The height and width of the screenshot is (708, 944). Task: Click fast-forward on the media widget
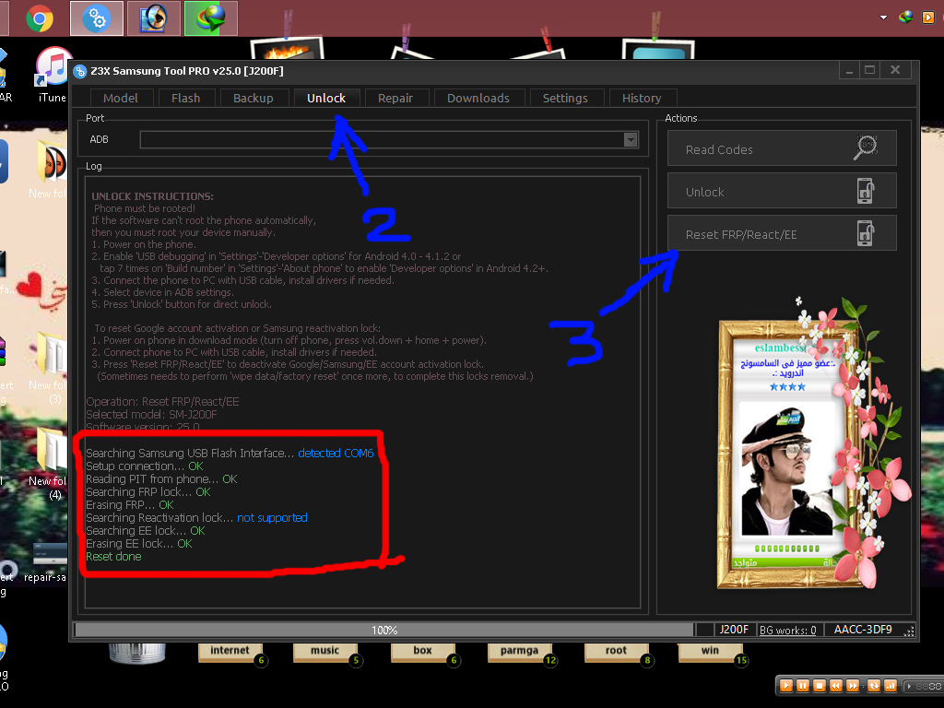coord(853,686)
